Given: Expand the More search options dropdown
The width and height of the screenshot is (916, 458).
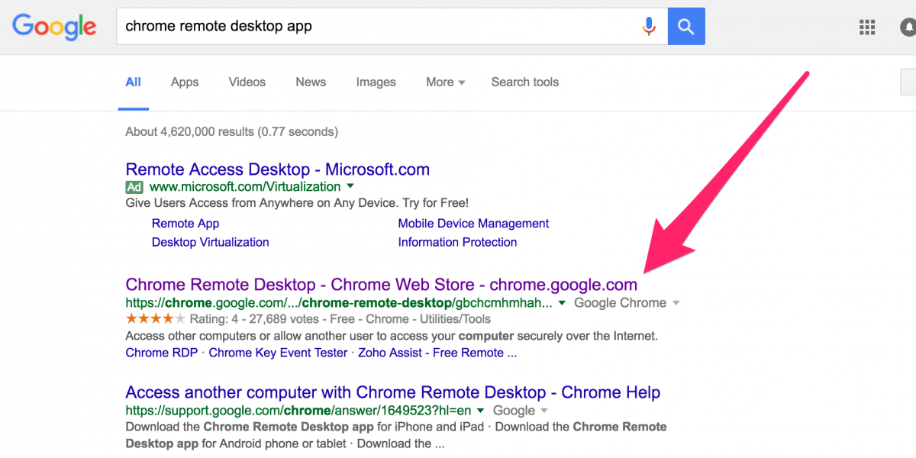Looking at the screenshot, I should pyautogui.click(x=446, y=82).
